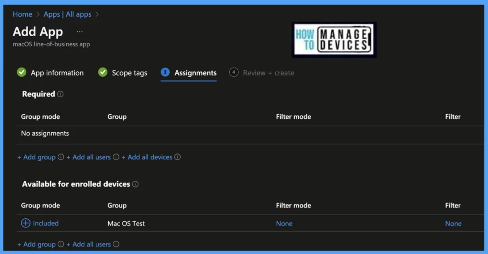The height and width of the screenshot is (254, 488).
Task: Click Filter column header in Available table
Action: pos(453,205)
